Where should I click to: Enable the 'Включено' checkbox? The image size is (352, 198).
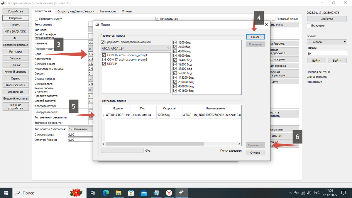point(309,26)
